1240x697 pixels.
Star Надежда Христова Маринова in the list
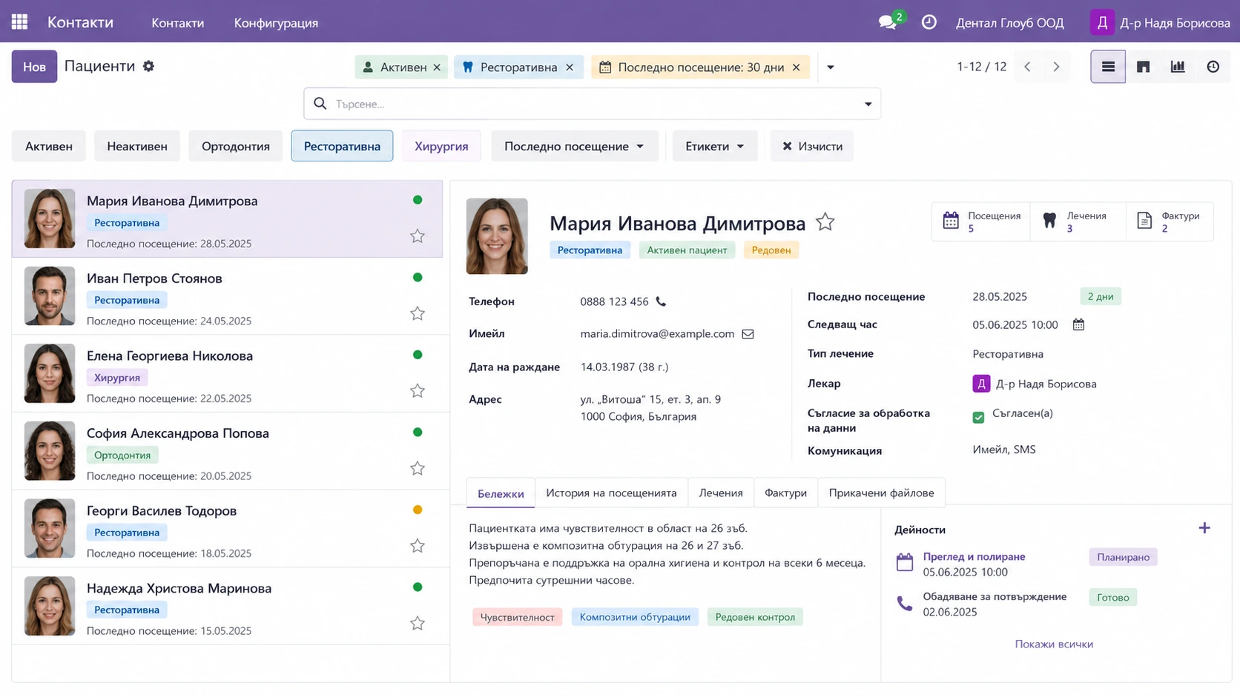pos(418,623)
